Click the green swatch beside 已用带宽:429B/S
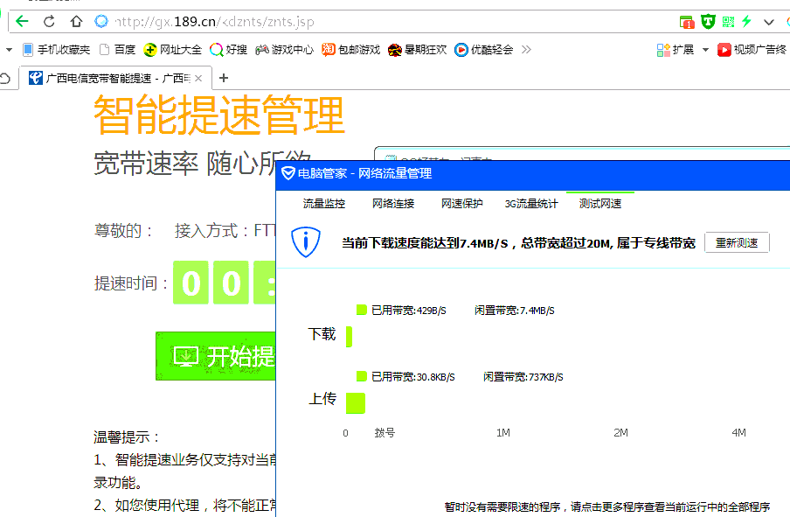 pos(361,309)
